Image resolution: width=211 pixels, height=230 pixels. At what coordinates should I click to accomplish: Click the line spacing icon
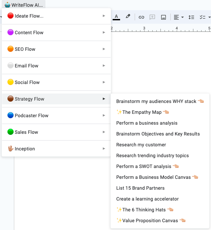click(191, 17)
